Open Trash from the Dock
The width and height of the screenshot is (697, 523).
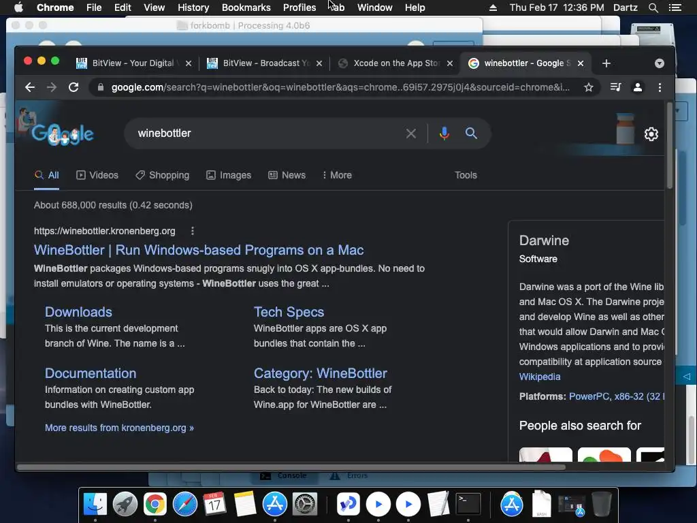click(x=602, y=504)
